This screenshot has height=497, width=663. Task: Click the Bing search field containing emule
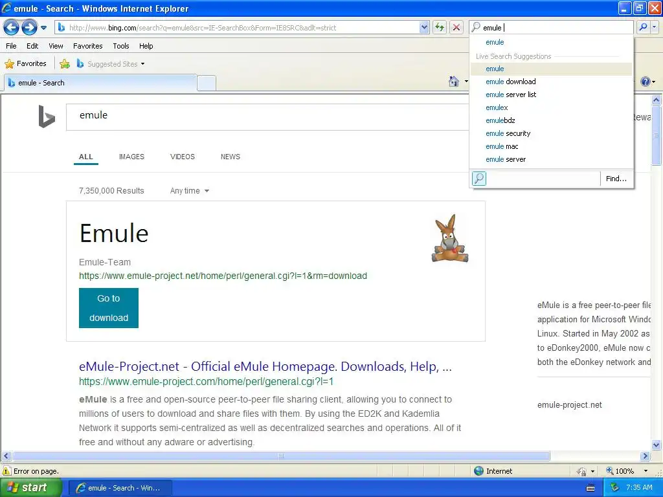point(267,117)
